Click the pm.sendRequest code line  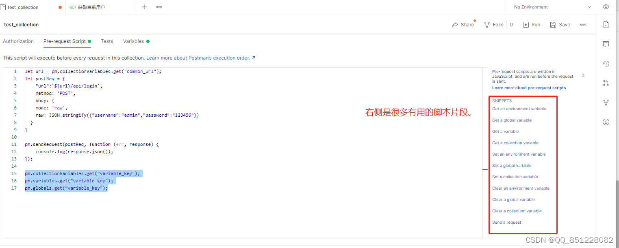point(92,144)
